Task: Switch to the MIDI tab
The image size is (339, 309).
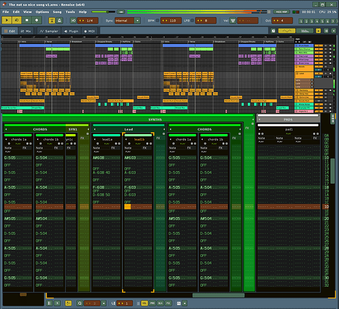Action: (89, 31)
